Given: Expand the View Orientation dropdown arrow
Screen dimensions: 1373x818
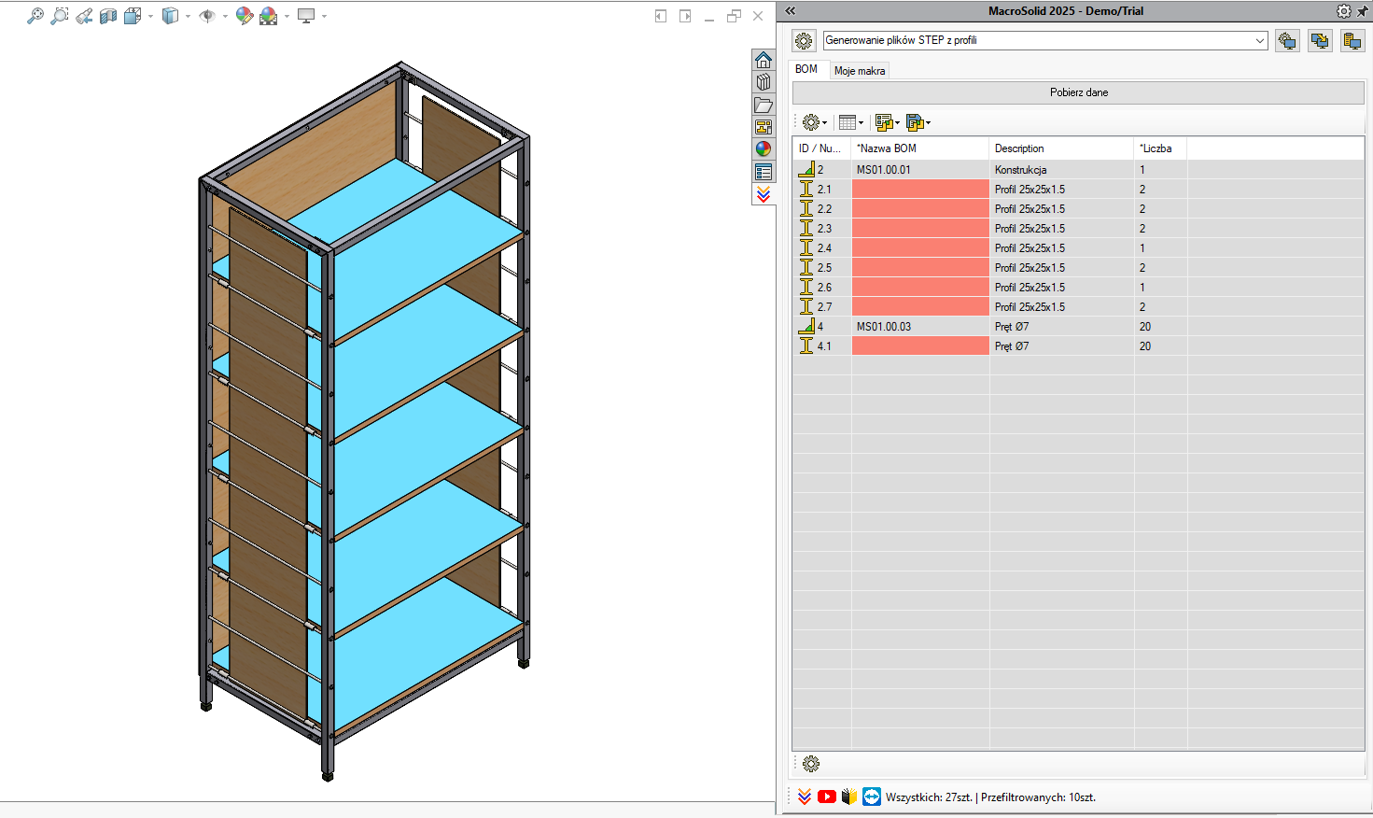Looking at the screenshot, I should tap(150, 16).
